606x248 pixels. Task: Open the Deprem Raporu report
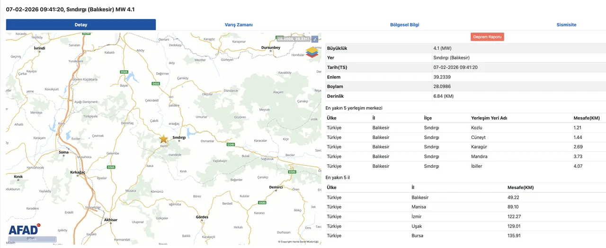click(x=487, y=37)
